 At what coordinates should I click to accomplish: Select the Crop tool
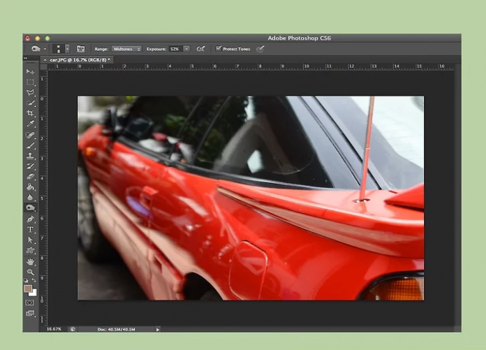click(30, 113)
